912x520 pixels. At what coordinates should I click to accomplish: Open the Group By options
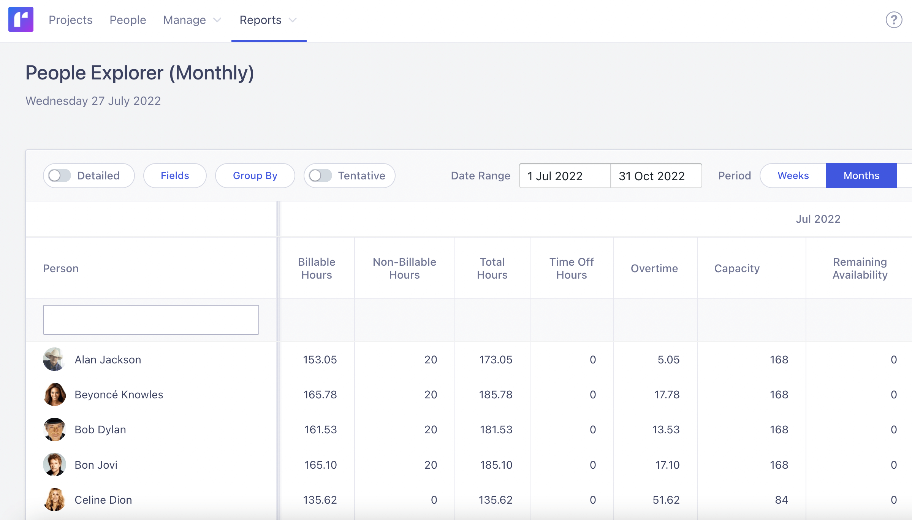point(255,176)
